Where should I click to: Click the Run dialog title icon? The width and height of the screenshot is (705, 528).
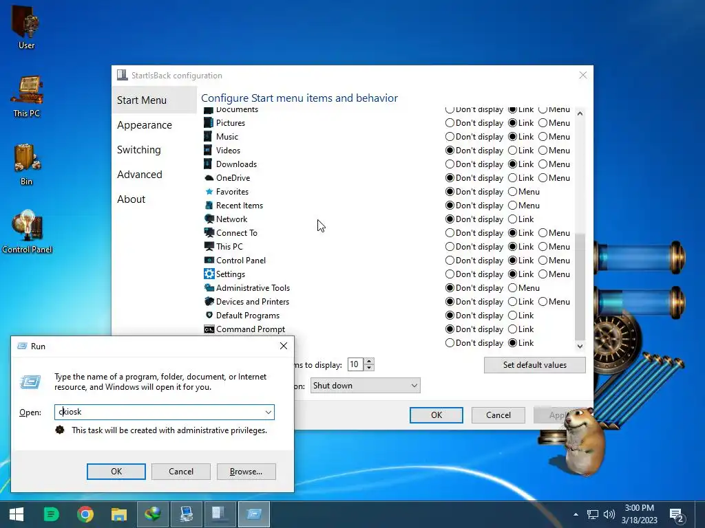click(22, 346)
